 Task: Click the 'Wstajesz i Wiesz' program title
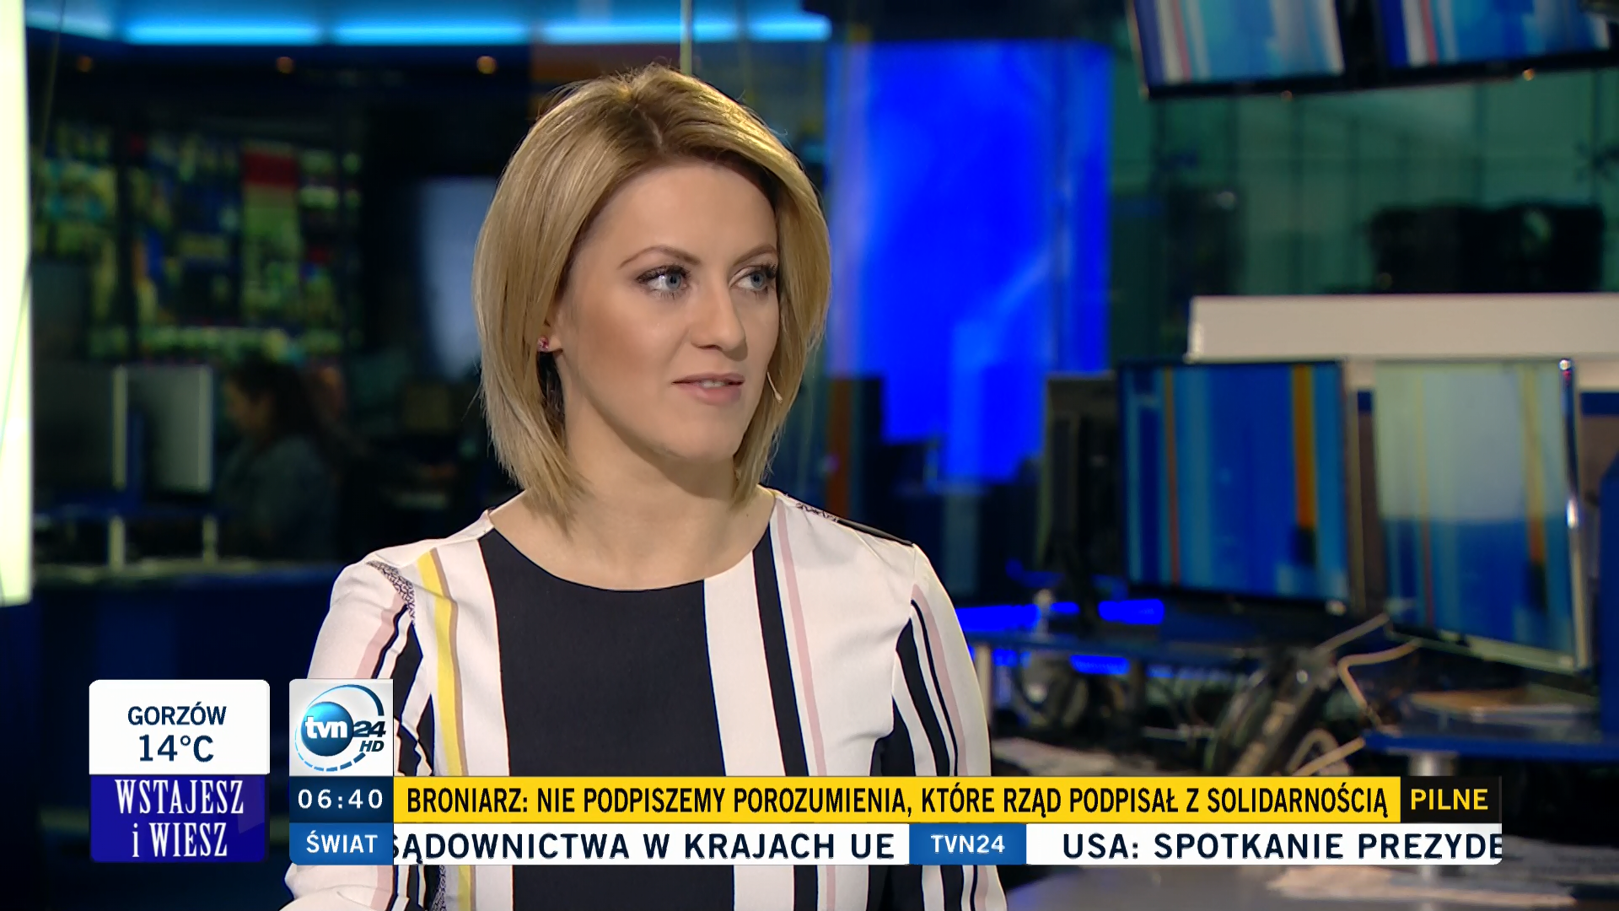179,818
